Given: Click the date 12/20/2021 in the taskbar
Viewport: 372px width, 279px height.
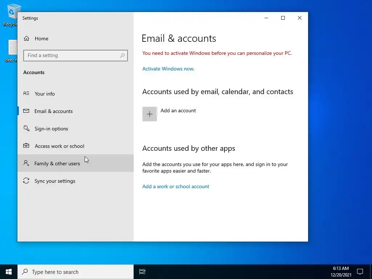Looking at the screenshot, I should tap(341, 275).
